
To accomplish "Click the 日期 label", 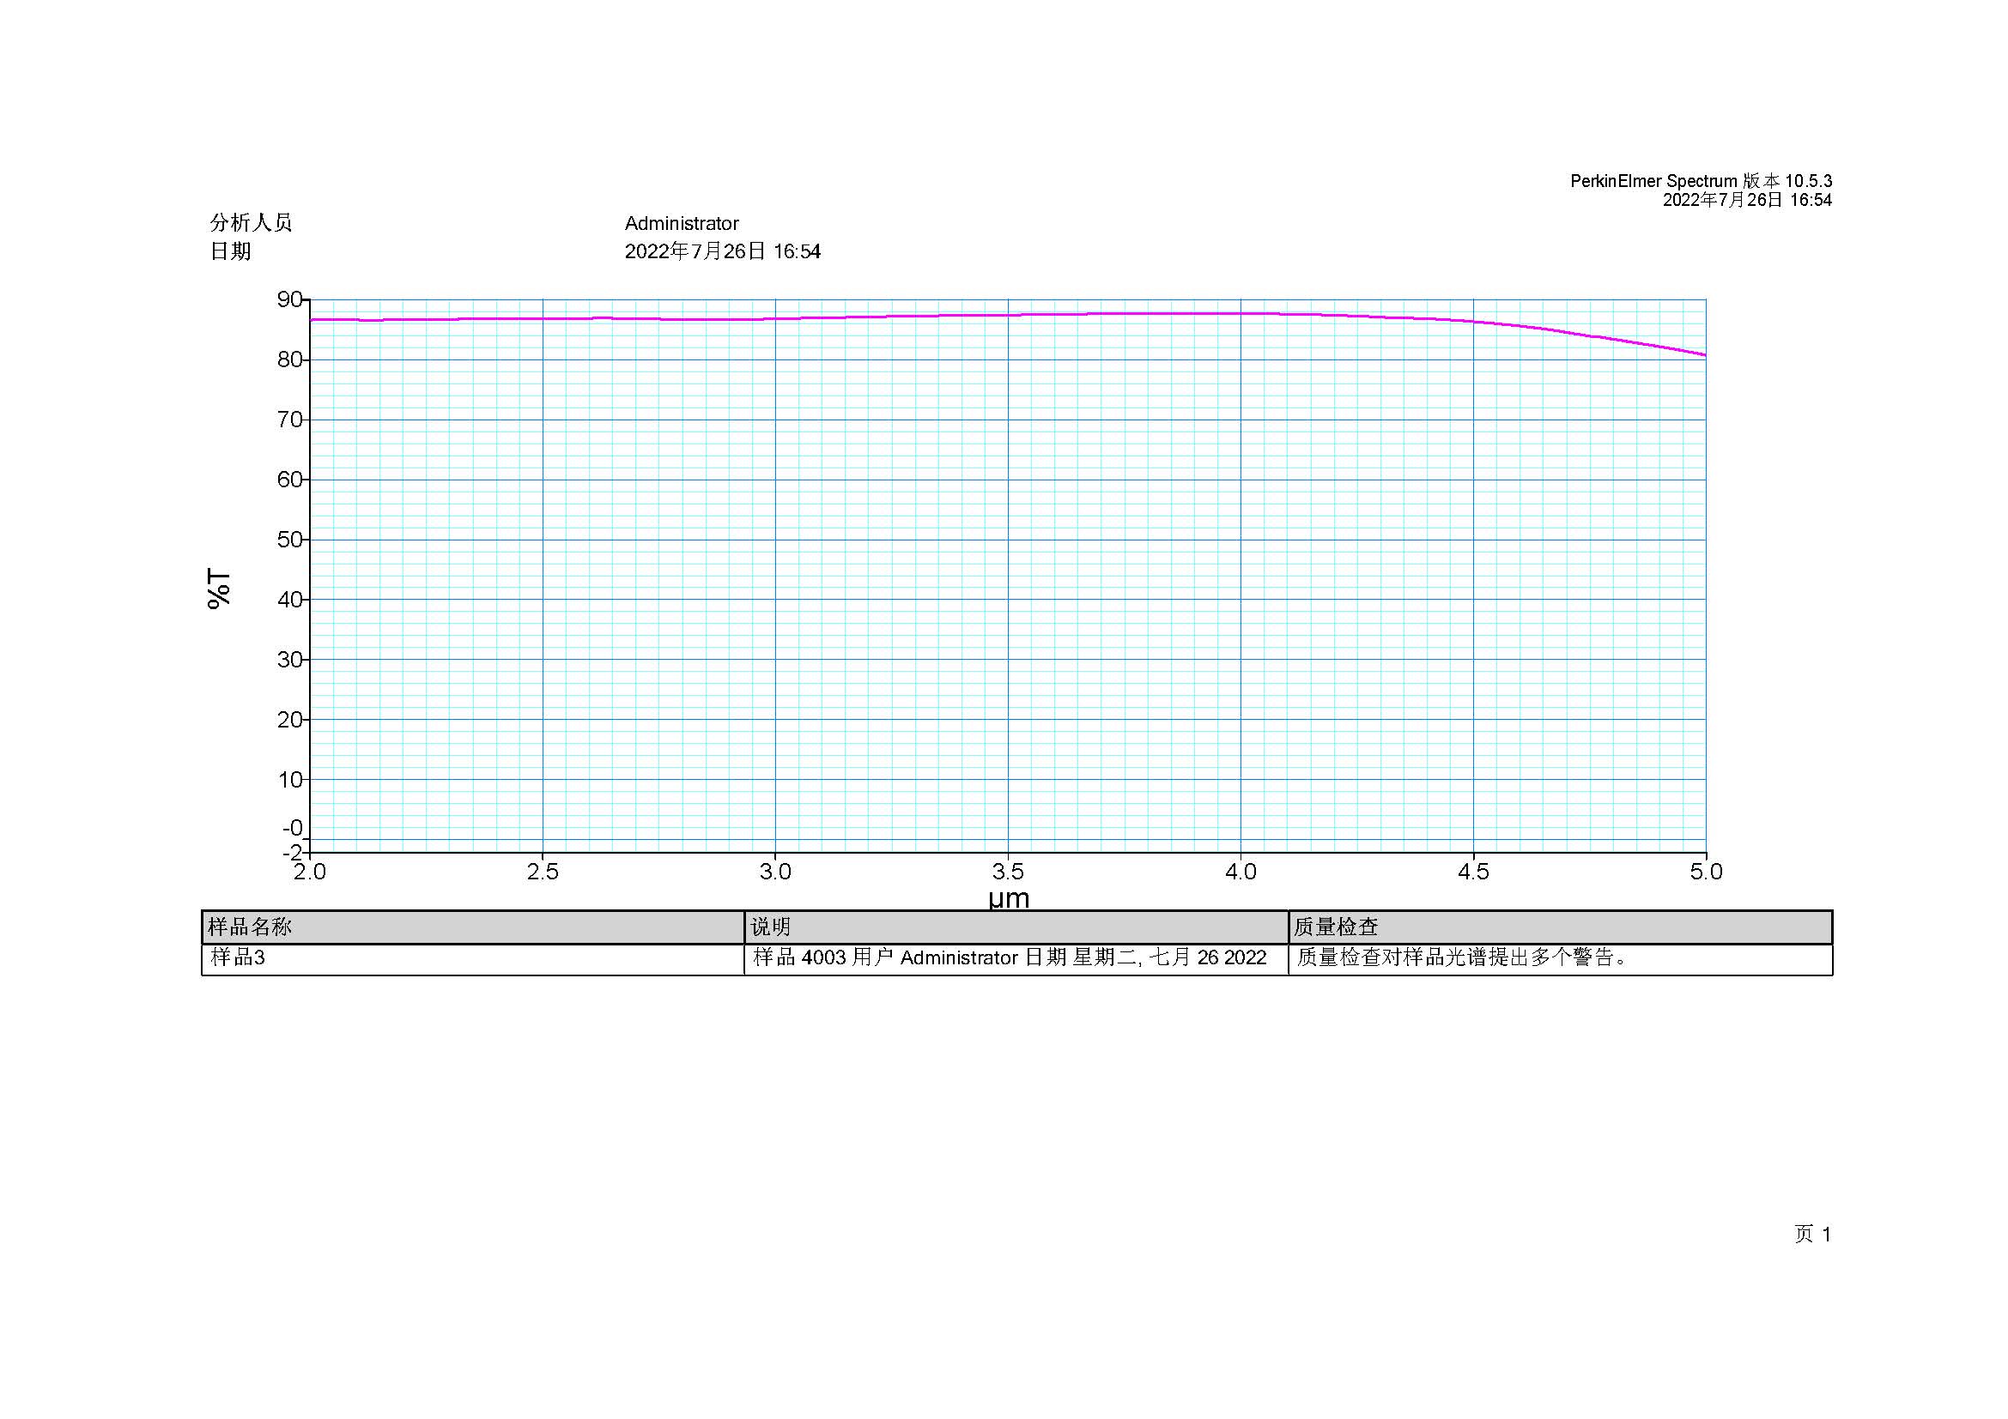I will (x=231, y=251).
